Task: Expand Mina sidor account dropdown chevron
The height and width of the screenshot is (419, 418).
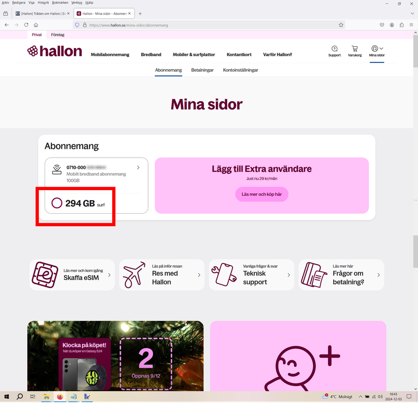Action: point(381,48)
